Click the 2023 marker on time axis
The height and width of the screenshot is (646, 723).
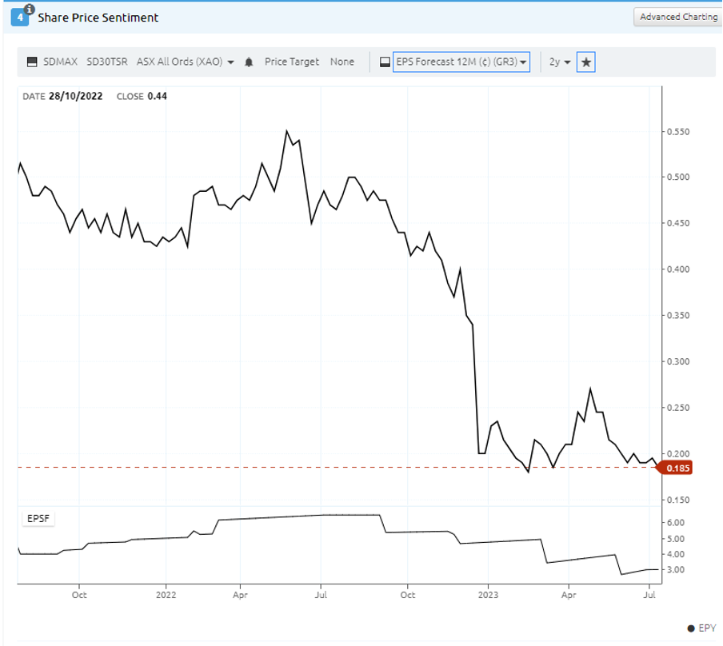coord(488,595)
